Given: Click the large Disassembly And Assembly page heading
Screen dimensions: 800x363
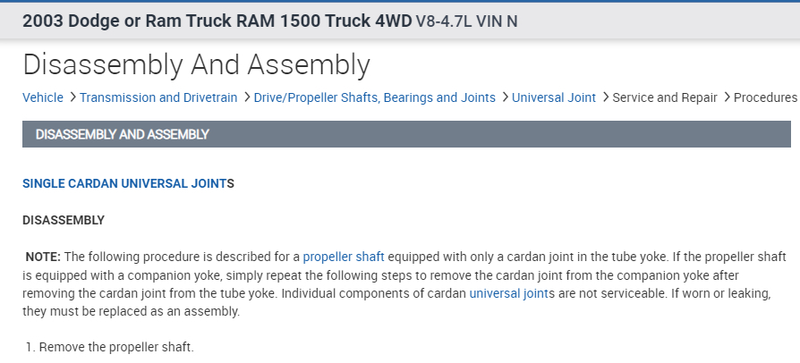Looking at the screenshot, I should point(196,63).
